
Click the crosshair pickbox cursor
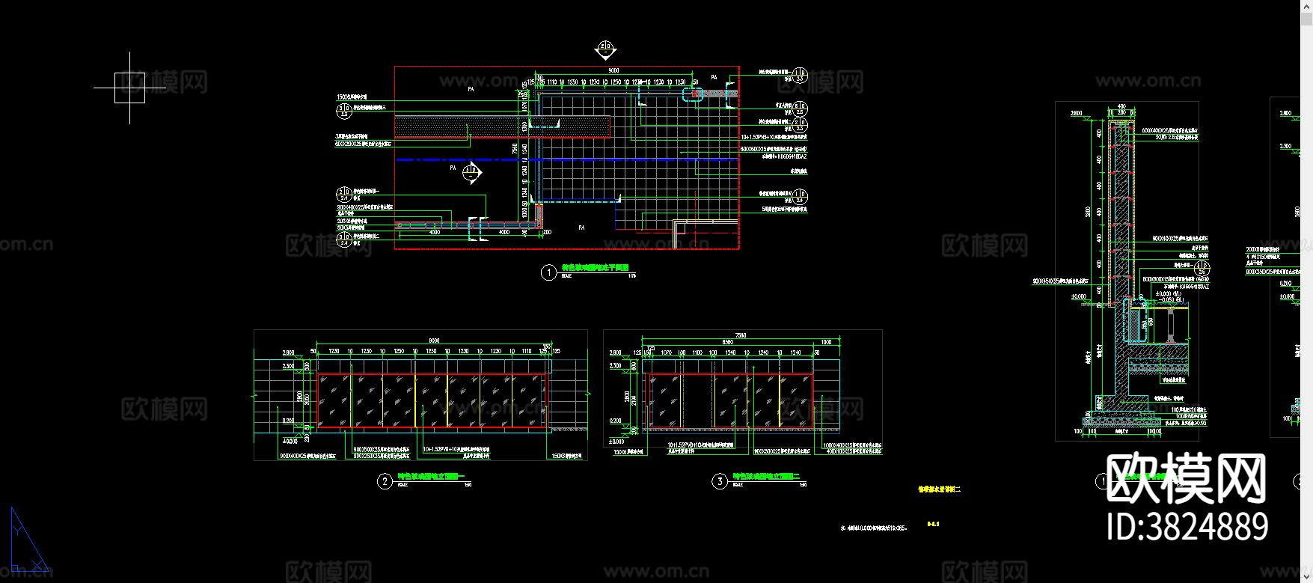(x=129, y=88)
